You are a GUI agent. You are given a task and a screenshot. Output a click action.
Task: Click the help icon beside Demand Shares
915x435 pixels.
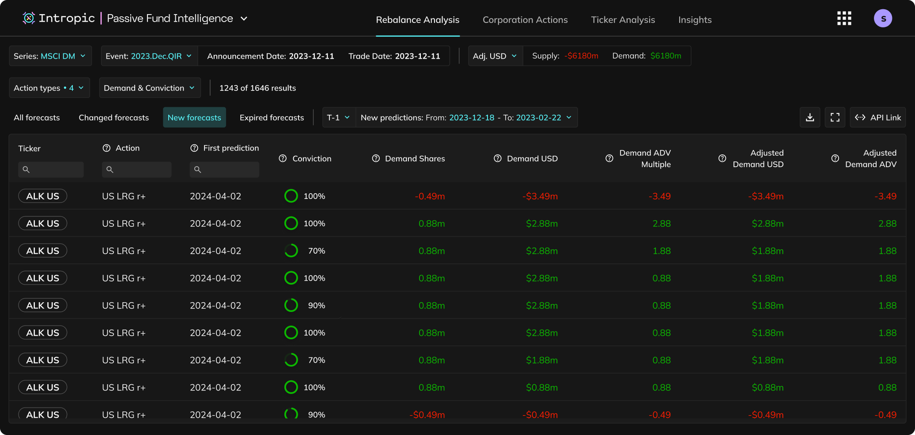376,158
